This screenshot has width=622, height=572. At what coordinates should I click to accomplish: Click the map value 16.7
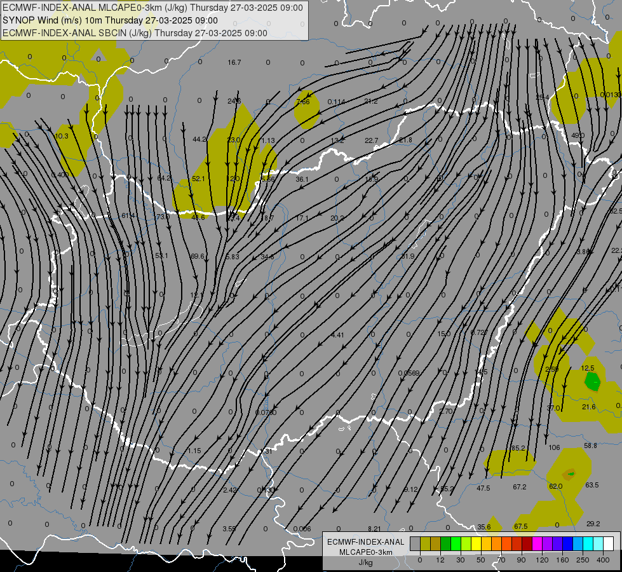coord(234,62)
